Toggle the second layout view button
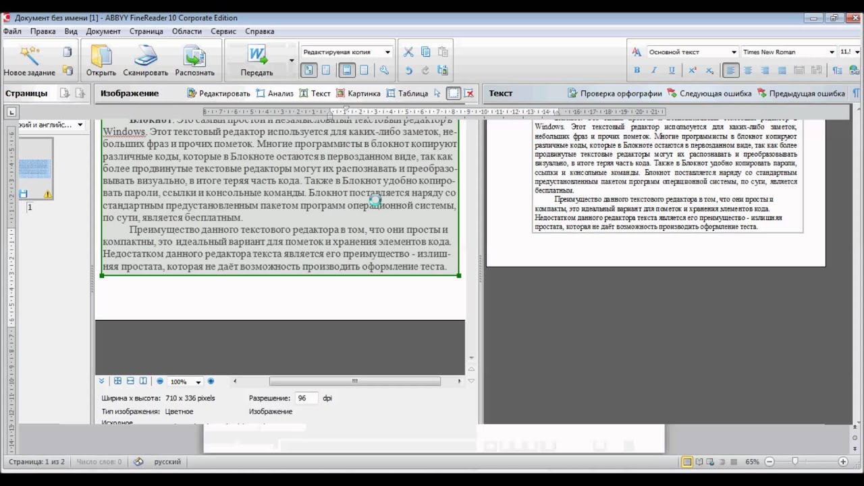This screenshot has height=486, width=864. (326, 70)
